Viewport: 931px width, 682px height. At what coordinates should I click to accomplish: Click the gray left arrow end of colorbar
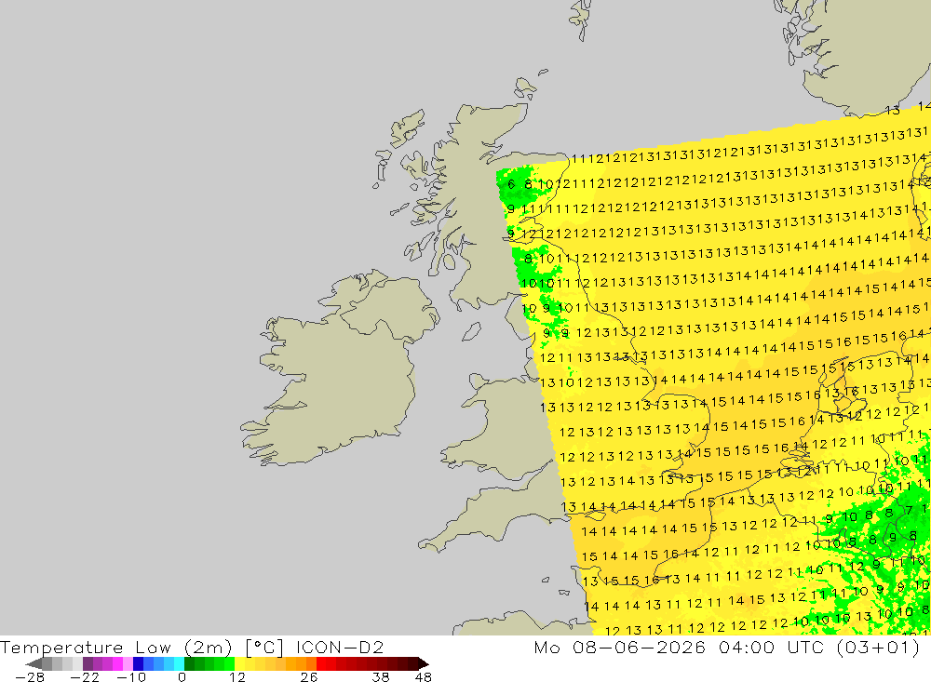click(x=34, y=663)
